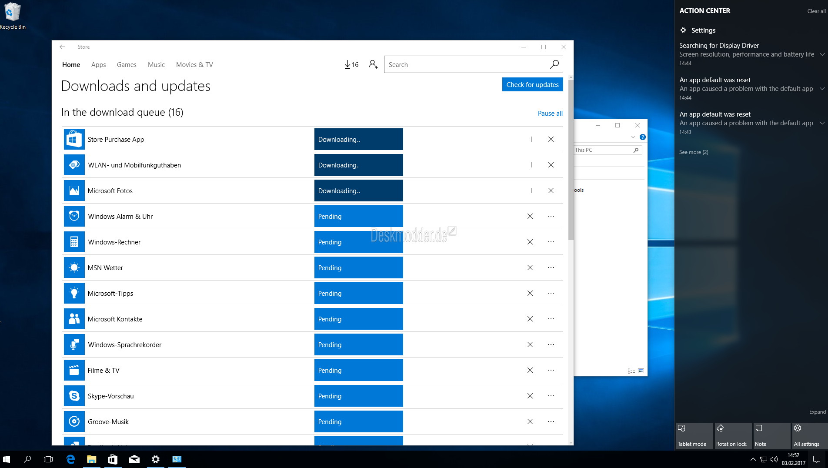Click the Microsoft Fotos app icon
The image size is (828, 468).
(74, 191)
